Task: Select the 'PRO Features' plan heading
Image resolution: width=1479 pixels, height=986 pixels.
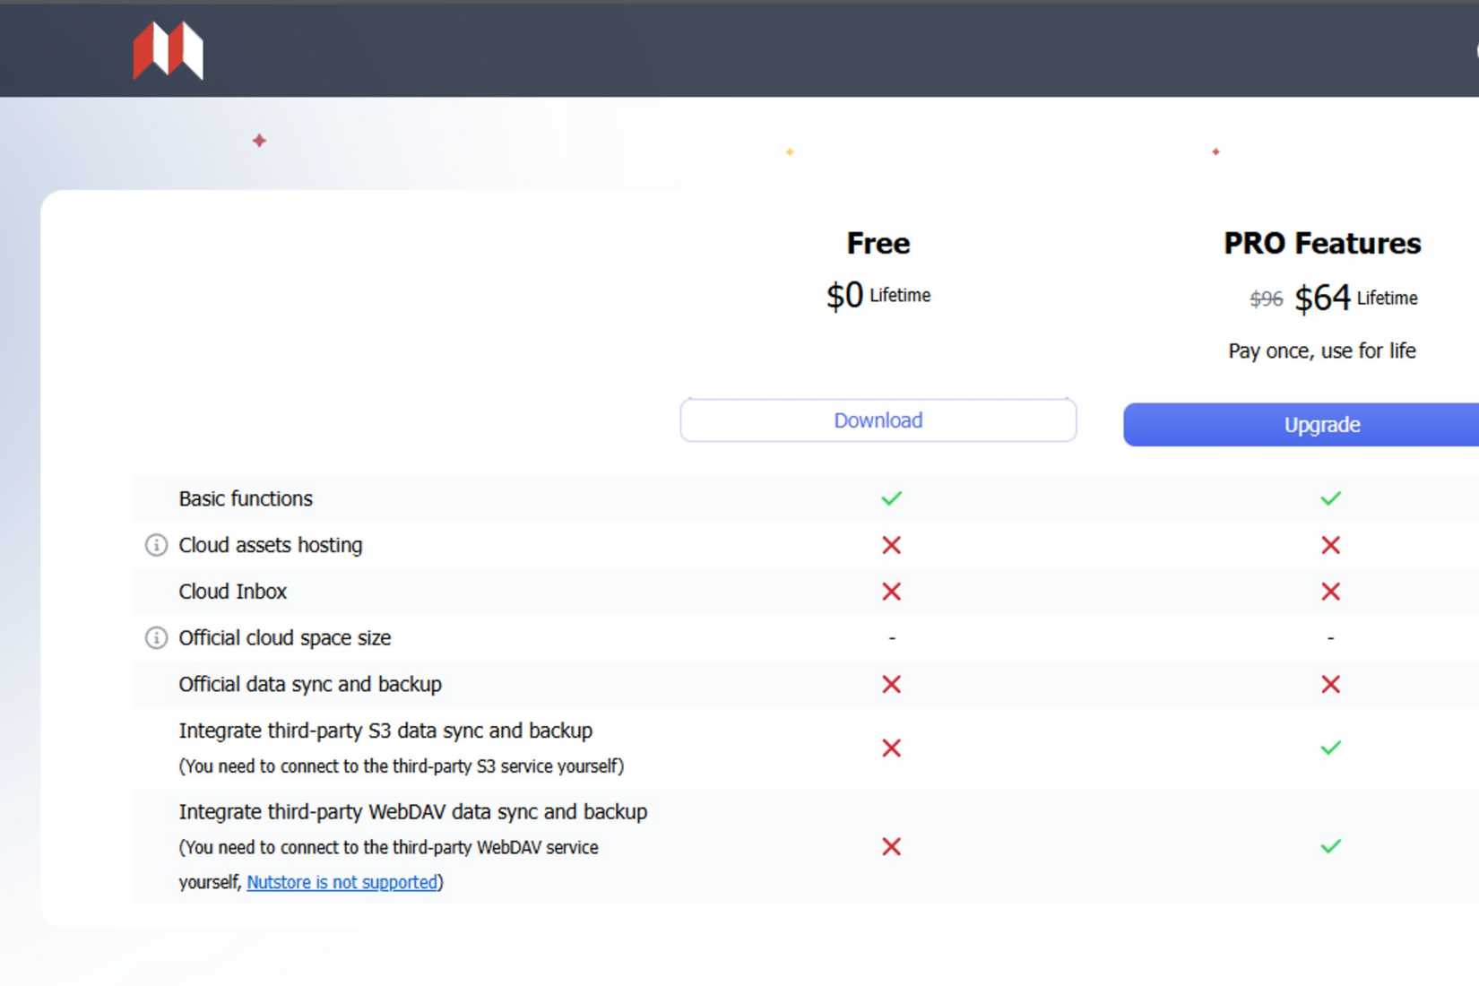Action: pyautogui.click(x=1321, y=242)
